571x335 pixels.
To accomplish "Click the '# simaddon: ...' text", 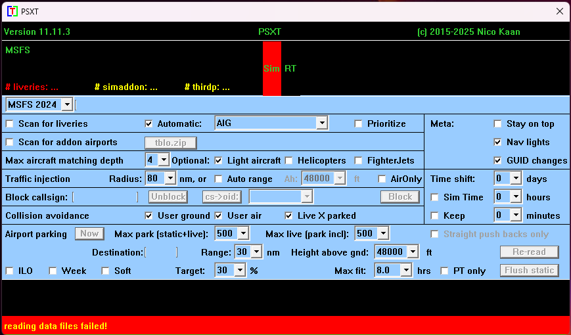I will point(126,87).
